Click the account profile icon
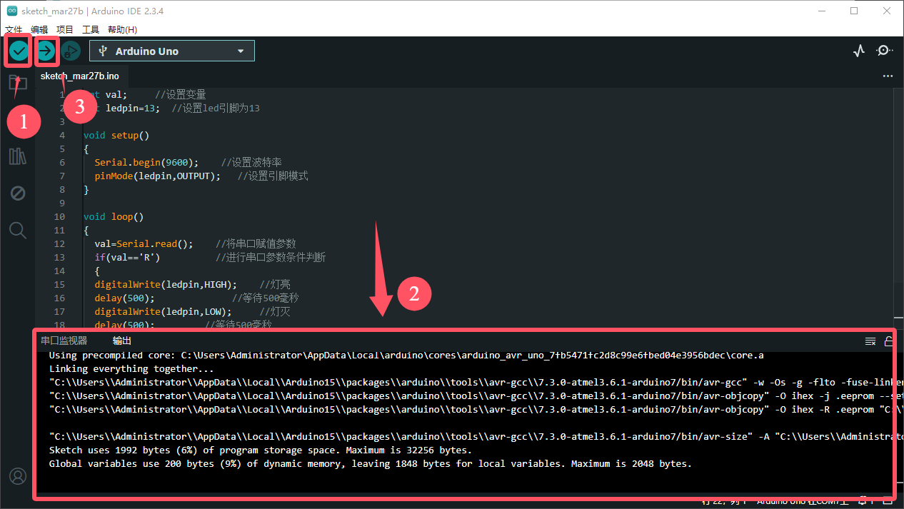 (18, 476)
